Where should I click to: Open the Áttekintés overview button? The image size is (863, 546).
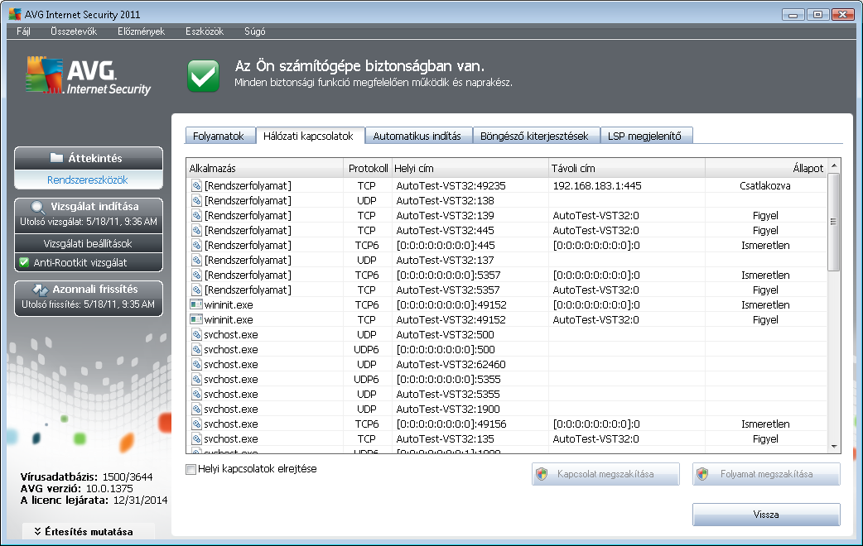tap(89, 158)
